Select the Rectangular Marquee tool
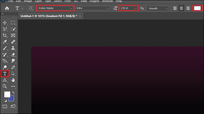 13,23
